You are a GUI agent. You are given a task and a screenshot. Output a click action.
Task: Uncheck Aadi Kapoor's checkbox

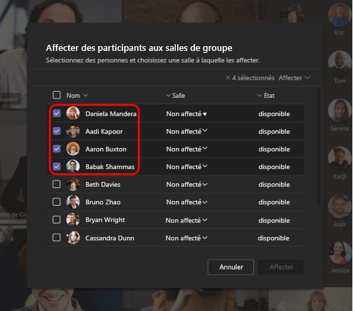point(56,131)
